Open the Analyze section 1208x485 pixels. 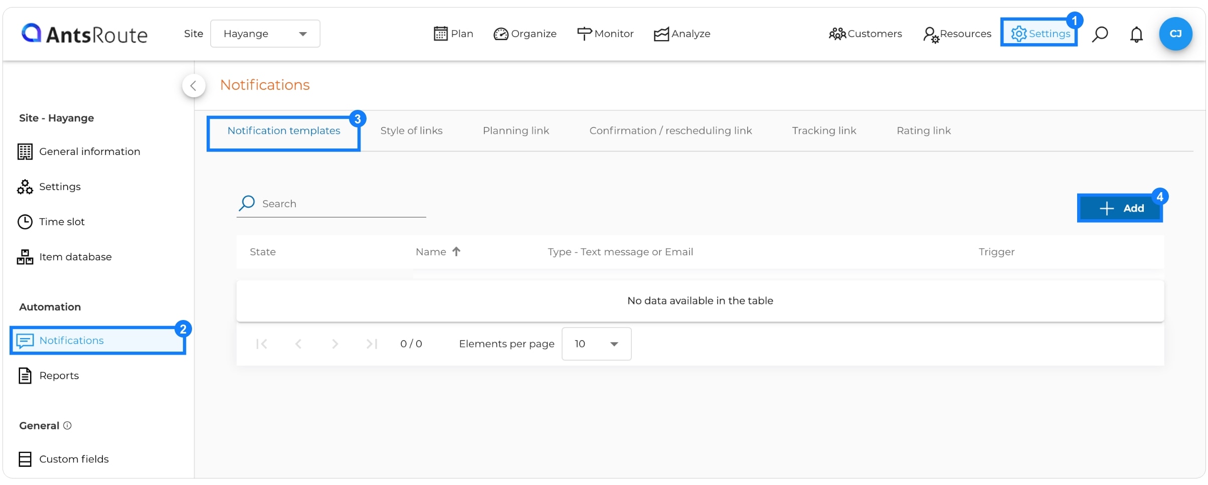(682, 34)
